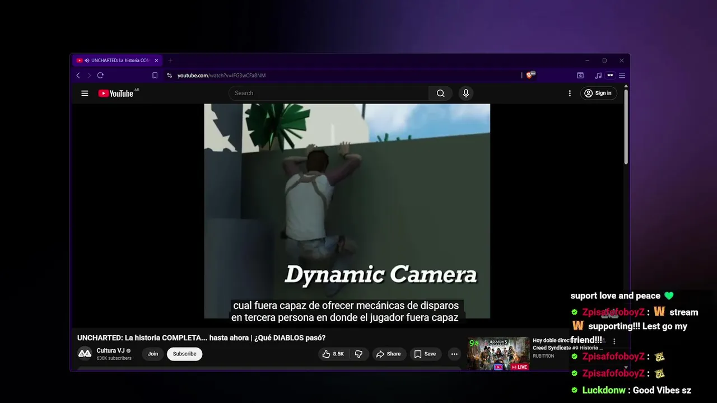
Task: Go to the YouTube home logo
Action: 116,93
